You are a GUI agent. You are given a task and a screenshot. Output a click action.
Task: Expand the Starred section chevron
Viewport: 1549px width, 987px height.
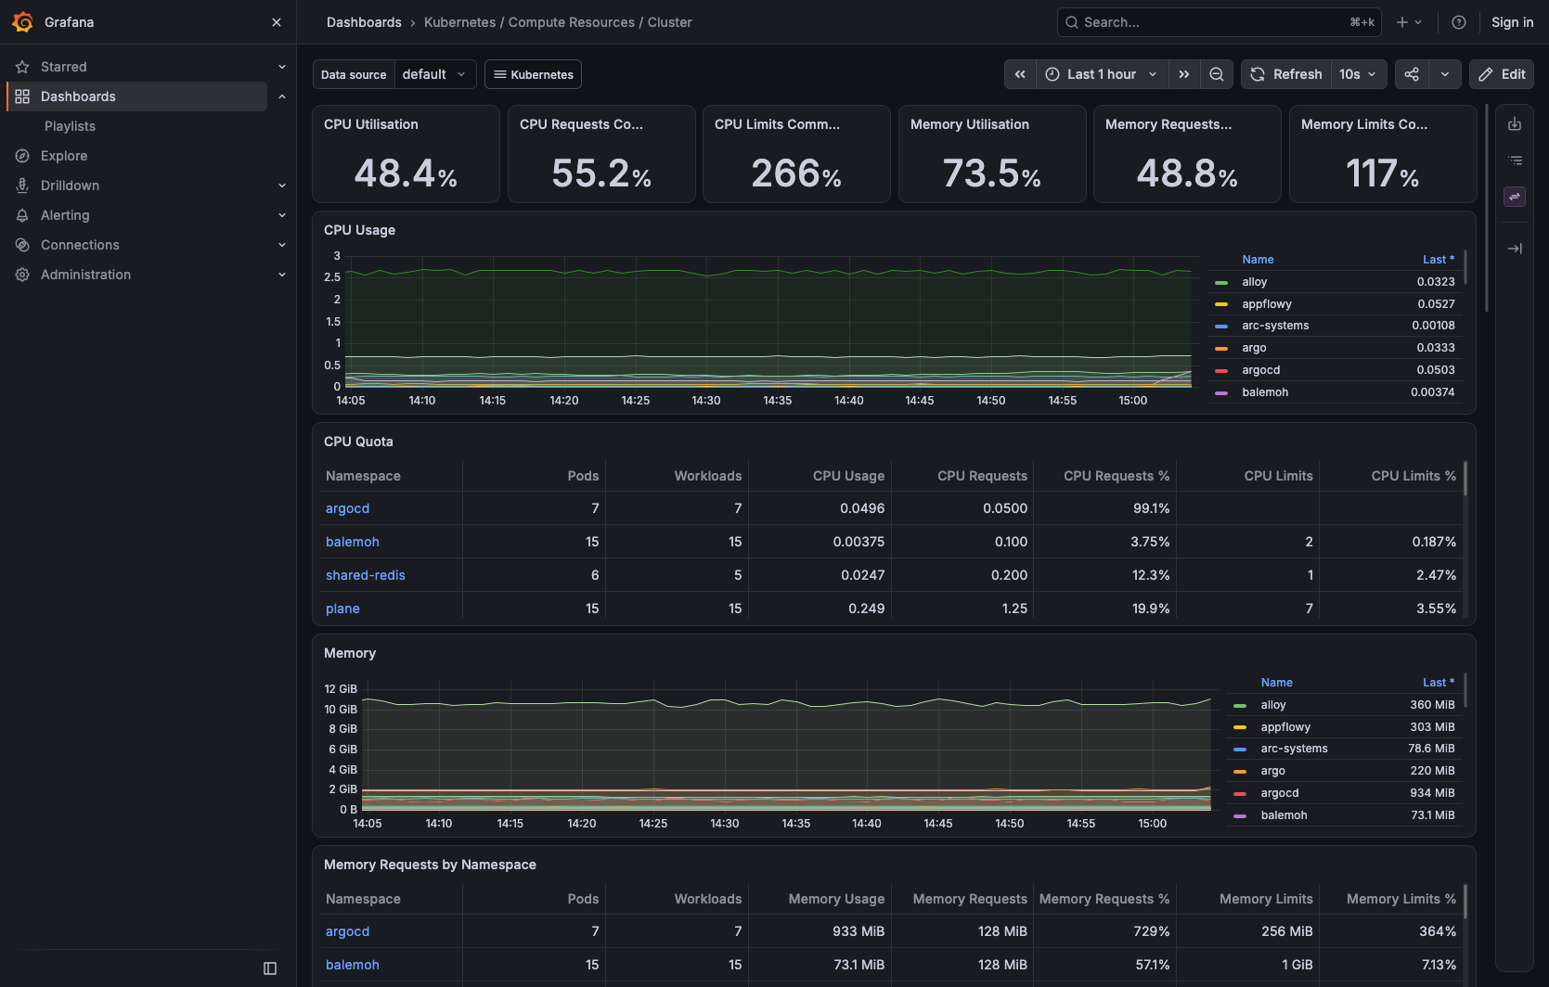(x=282, y=67)
